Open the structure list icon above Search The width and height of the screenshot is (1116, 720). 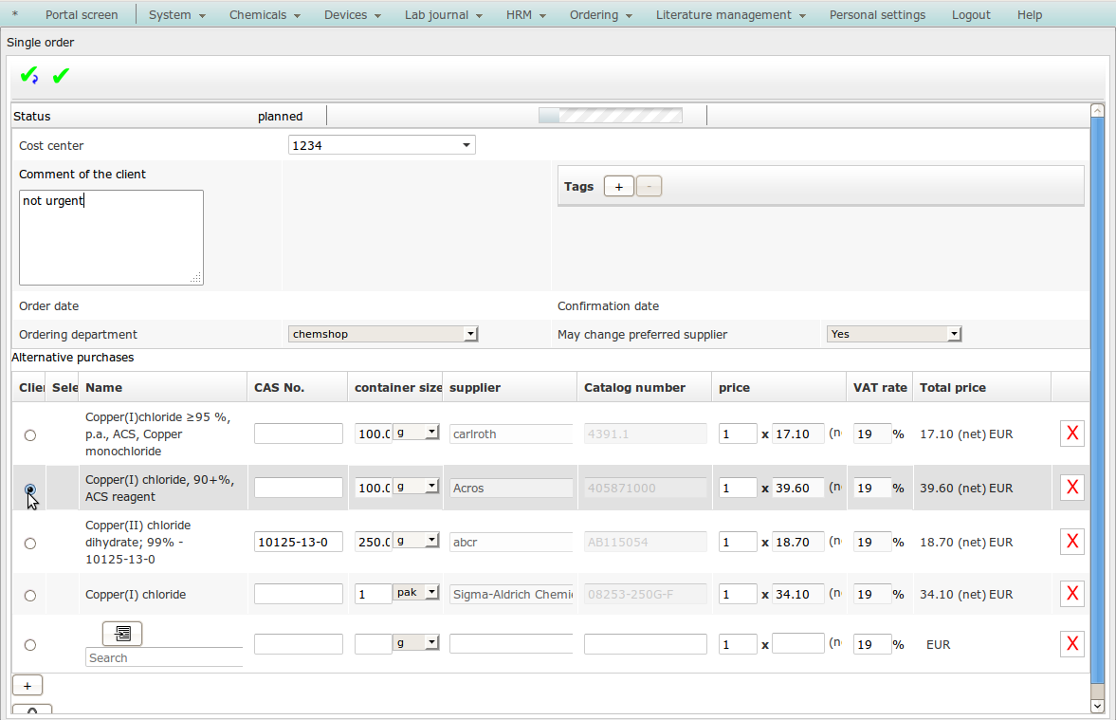coord(122,634)
